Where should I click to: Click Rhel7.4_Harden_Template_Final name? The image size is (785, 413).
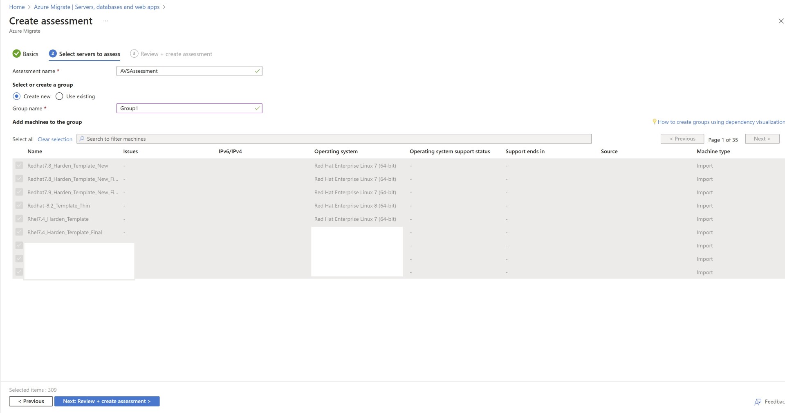(65, 232)
